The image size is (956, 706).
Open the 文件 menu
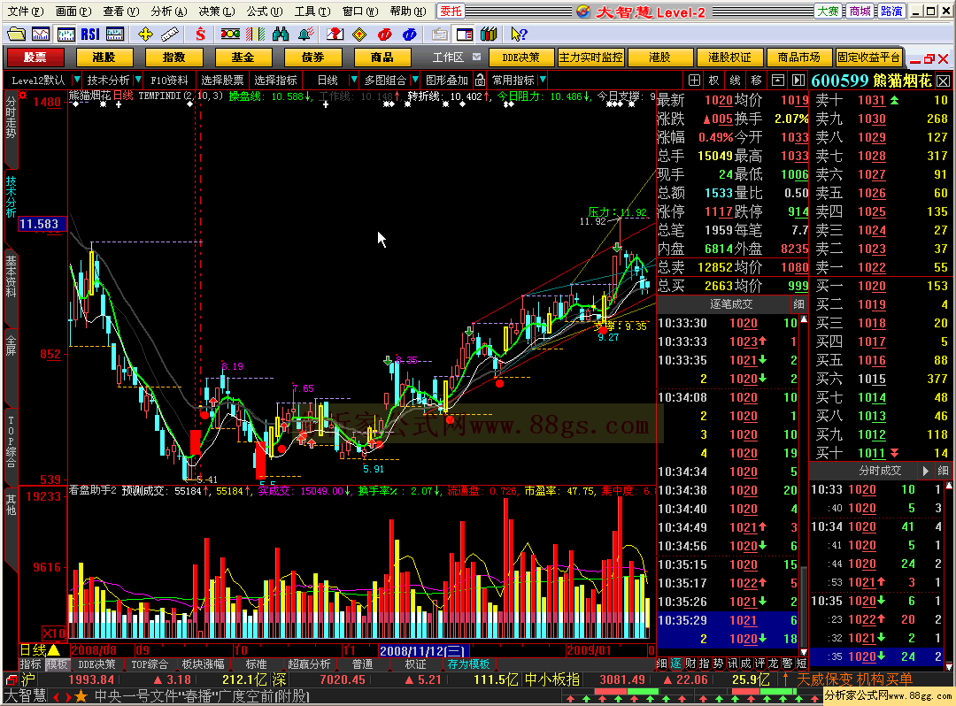click(x=26, y=11)
